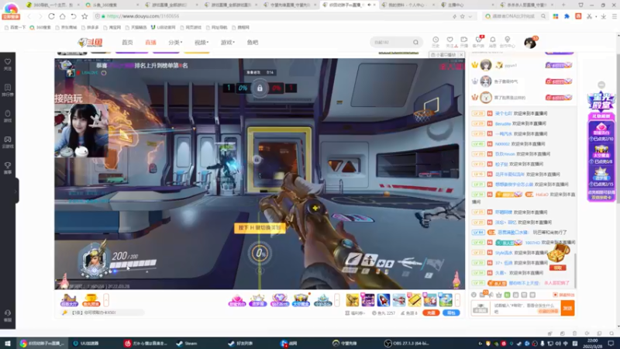Open the red badge beside the chest icon
620x349 pixels.
(x=557, y=268)
